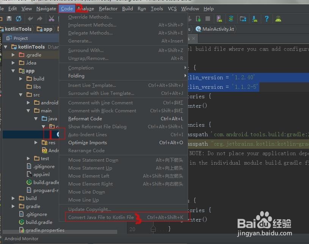The width and height of the screenshot is (309, 244).
Task: Click the AVD Manager icon
Action: [x=220, y=19]
